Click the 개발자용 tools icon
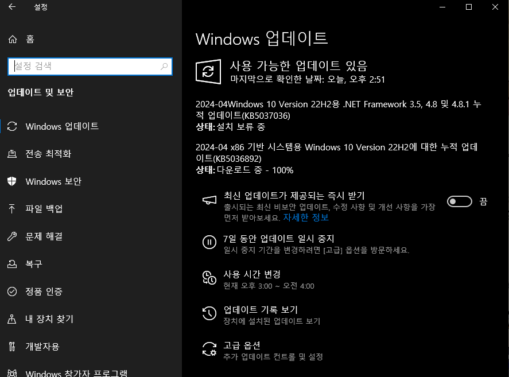 (x=12, y=347)
